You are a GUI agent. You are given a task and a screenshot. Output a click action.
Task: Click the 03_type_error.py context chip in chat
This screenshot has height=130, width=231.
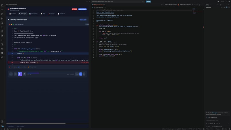pyautogui.click(x=212, y=117)
